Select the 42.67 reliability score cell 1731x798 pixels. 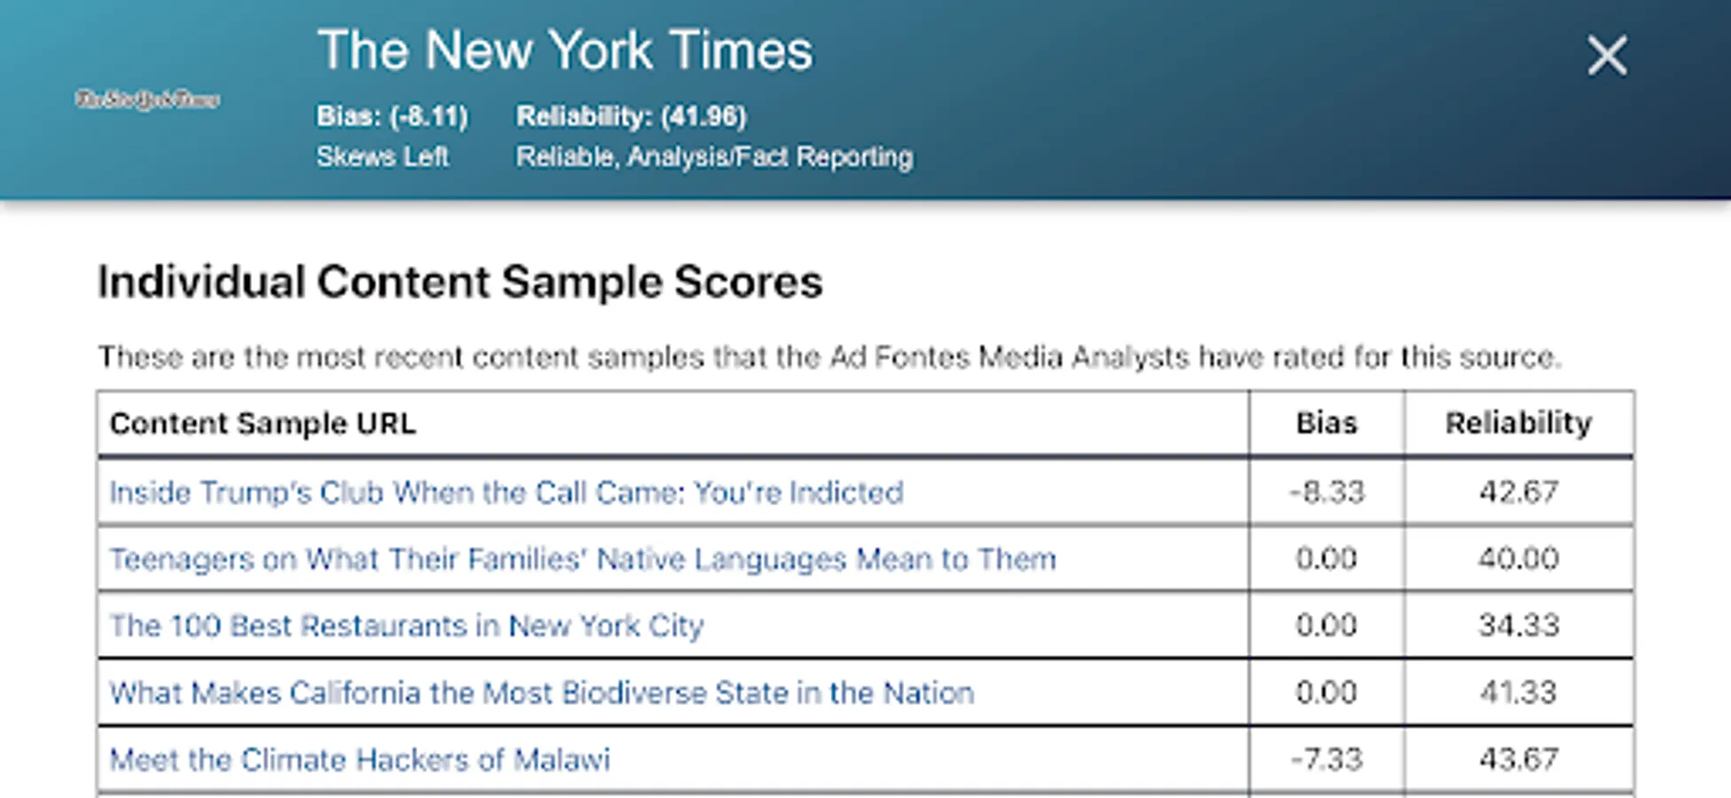click(x=1518, y=492)
